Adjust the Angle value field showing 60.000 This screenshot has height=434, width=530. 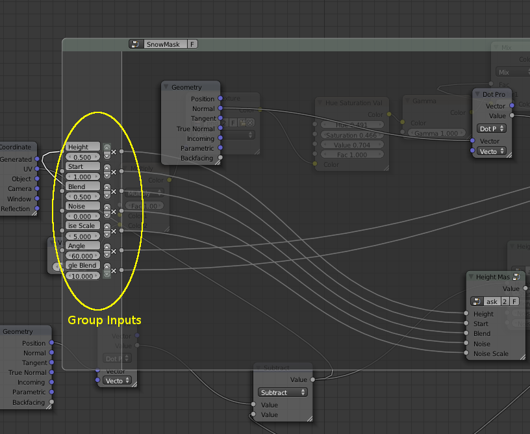(x=82, y=256)
